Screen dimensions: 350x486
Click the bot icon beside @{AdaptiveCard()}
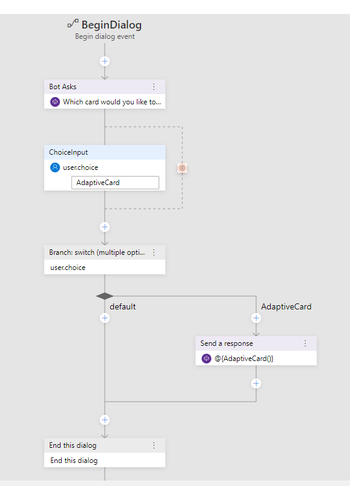click(x=206, y=359)
